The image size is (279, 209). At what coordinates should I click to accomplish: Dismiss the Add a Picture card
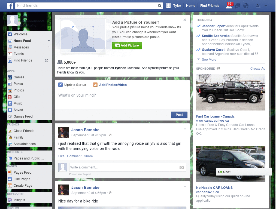click(x=185, y=20)
